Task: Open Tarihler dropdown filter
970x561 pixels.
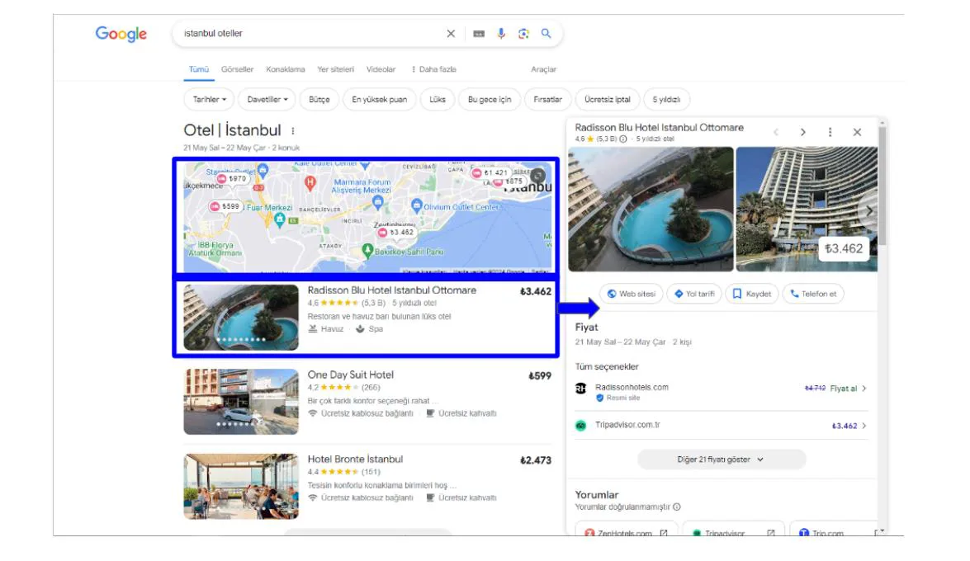Action: 209,100
